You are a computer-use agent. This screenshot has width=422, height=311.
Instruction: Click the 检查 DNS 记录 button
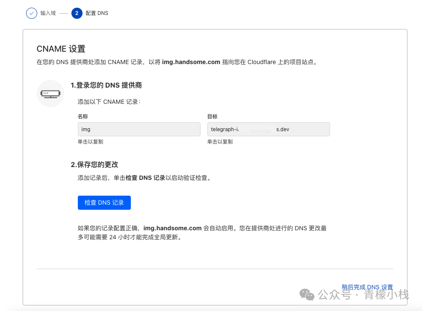(104, 202)
